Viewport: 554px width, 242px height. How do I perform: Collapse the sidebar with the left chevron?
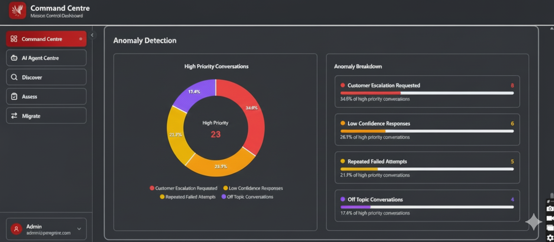[x=92, y=35]
